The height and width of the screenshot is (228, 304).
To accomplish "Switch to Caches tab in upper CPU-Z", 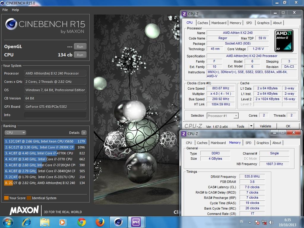I will coord(202,23).
